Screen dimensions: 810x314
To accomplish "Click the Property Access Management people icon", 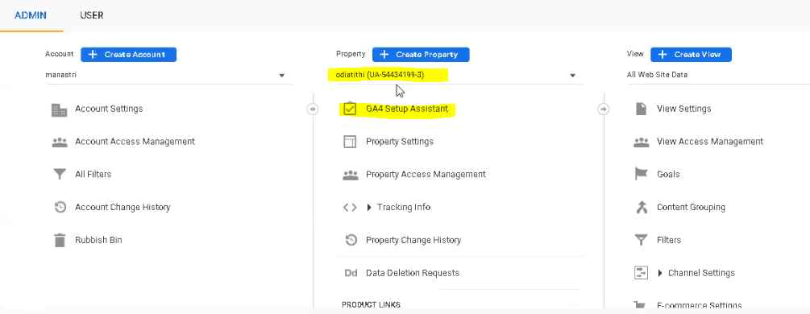I will (351, 175).
